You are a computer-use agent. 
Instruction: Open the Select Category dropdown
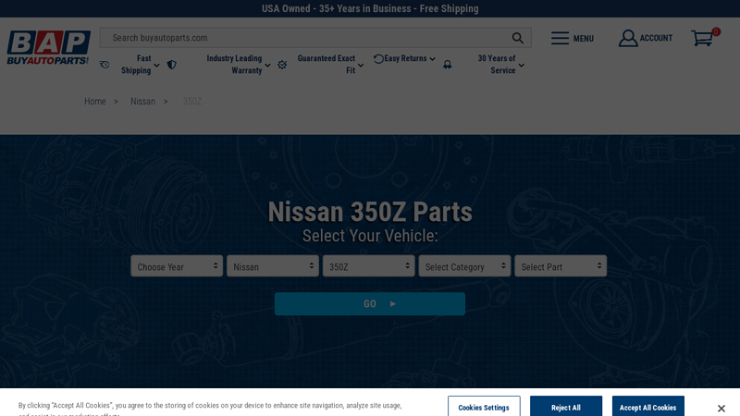pyautogui.click(x=464, y=266)
